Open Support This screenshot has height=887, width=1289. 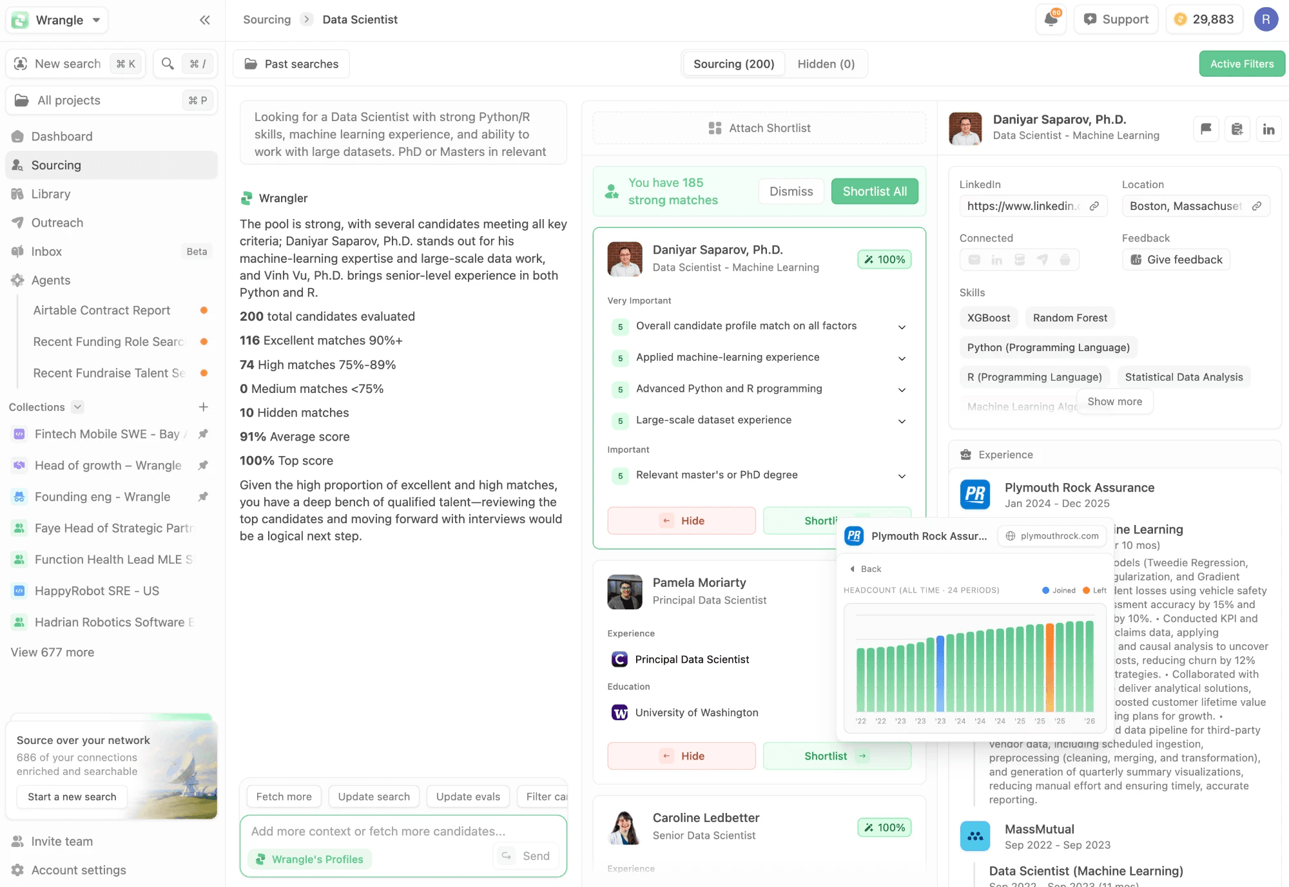[x=1116, y=19]
